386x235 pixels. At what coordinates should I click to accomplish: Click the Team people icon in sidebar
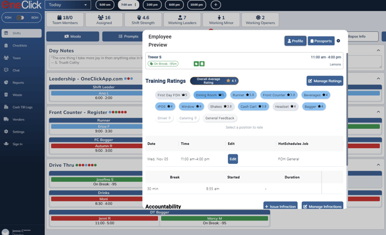tap(6, 58)
